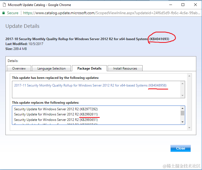Viewport: 202px width, 170px height.
Task: Click the KB4041693 update title text
Action: click(x=87, y=39)
